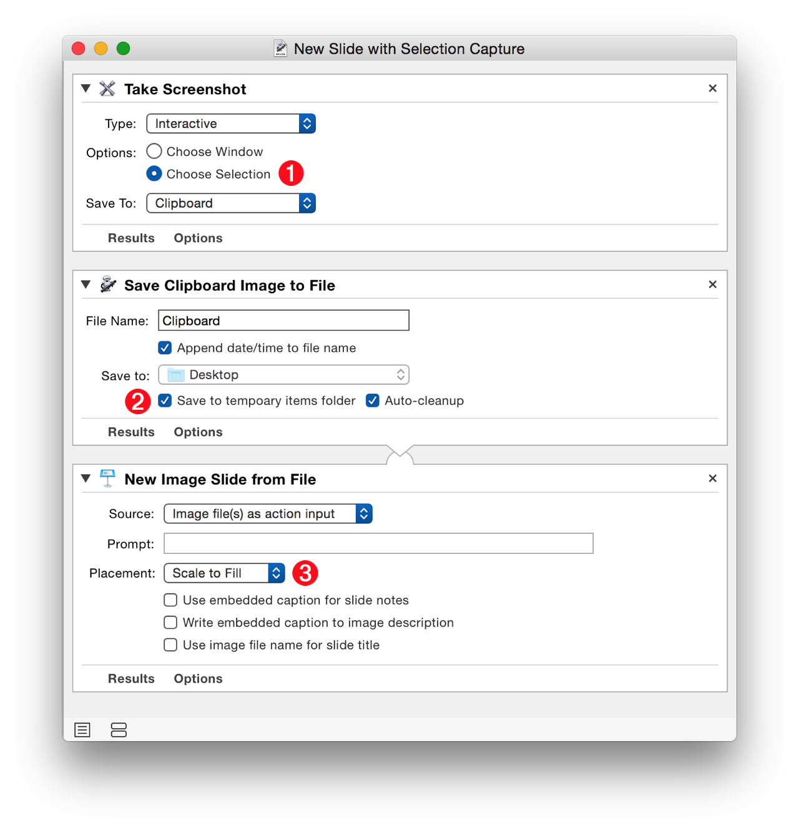
Task: Open the Placement dropdown set to Scale to Fill
Action: coord(225,573)
